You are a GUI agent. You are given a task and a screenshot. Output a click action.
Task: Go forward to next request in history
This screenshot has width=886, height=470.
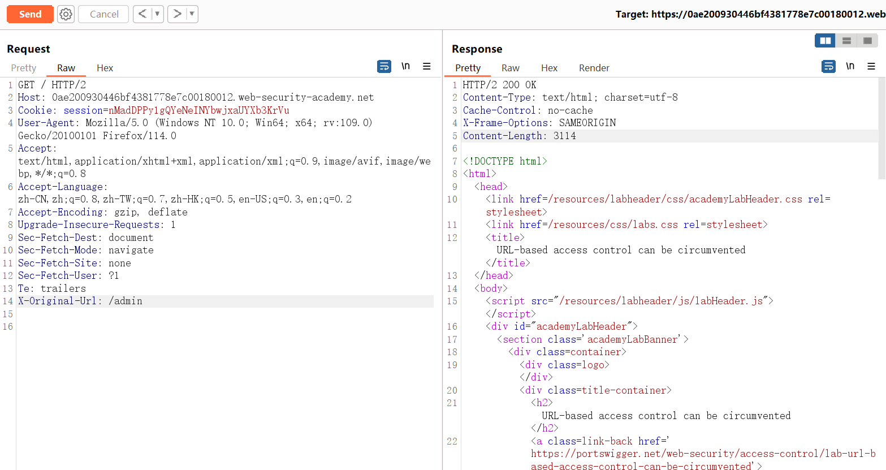point(177,14)
